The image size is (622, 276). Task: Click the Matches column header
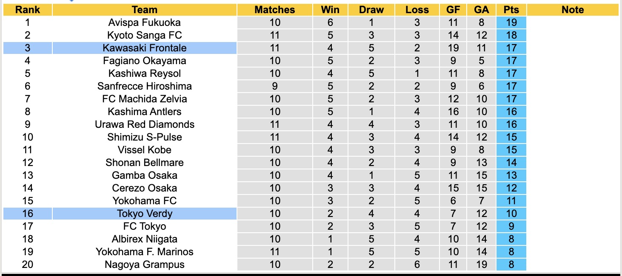click(x=275, y=10)
